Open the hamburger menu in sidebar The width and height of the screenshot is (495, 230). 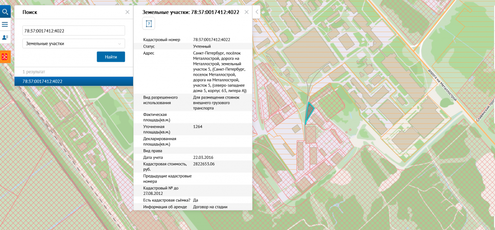point(5,24)
